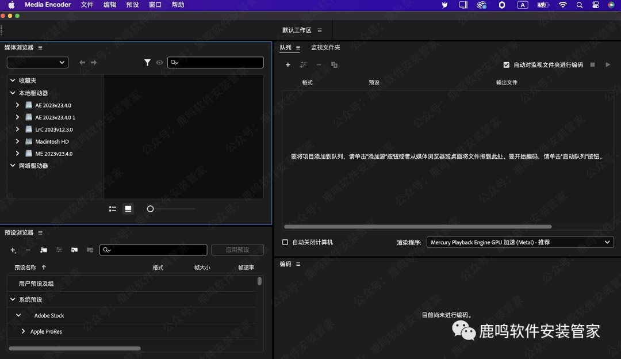This screenshot has height=359, width=621.
Task: Click the new preset group folder icon
Action: tap(44, 250)
